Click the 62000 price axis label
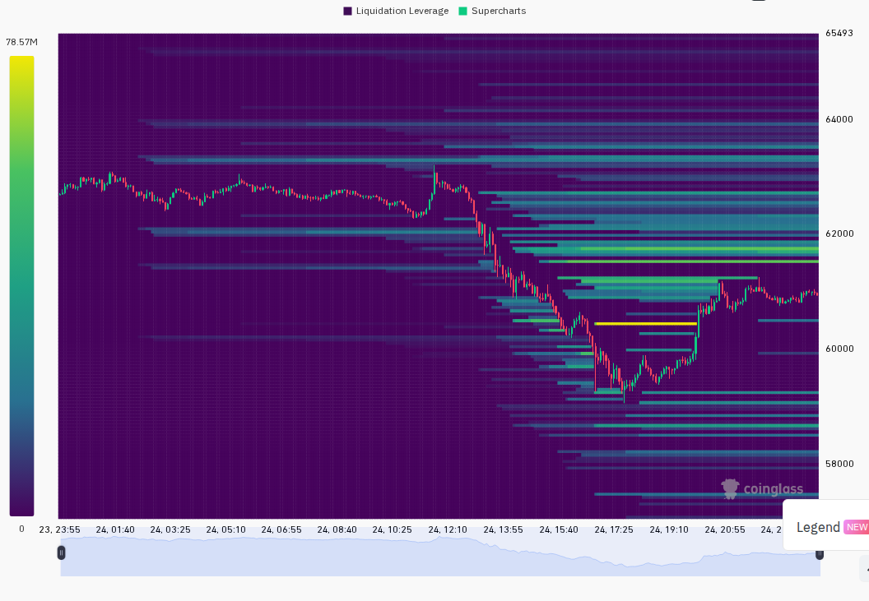 pyautogui.click(x=839, y=233)
